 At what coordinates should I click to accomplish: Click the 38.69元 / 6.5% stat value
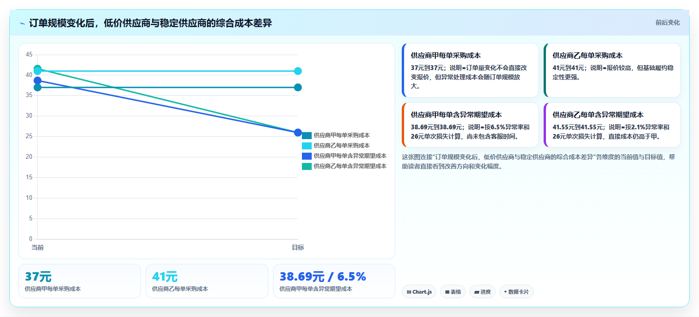[x=323, y=277]
